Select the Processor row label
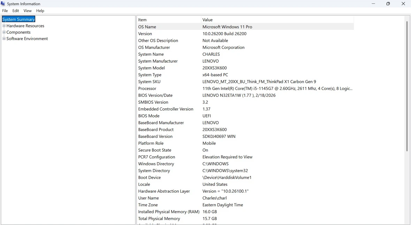Screen dimensions: 411x225 coord(147,88)
